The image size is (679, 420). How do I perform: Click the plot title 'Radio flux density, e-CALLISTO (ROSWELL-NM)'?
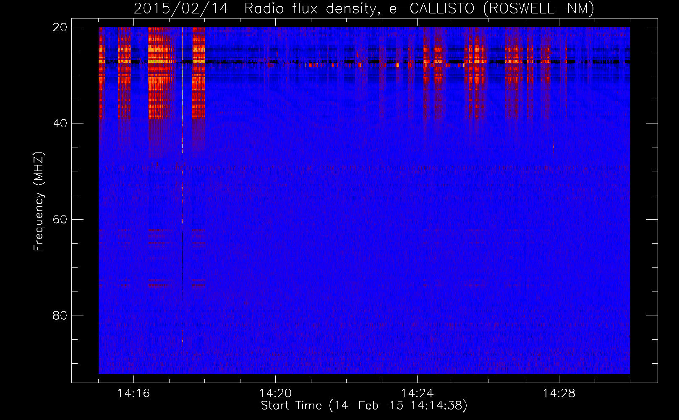(x=419, y=8)
